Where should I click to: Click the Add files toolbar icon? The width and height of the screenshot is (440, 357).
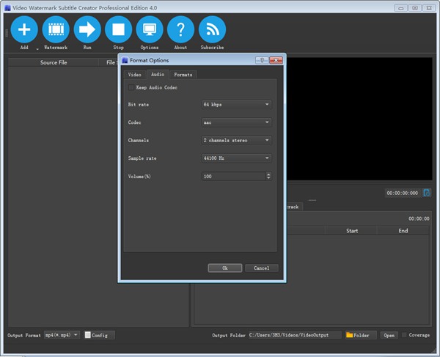click(x=24, y=29)
